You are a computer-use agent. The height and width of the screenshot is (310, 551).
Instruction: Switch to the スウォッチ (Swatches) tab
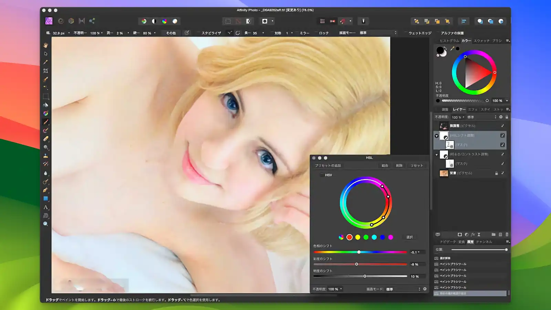[x=482, y=41]
